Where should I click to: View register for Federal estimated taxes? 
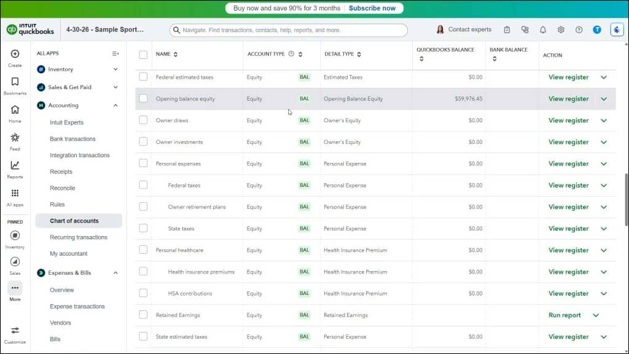(568, 77)
